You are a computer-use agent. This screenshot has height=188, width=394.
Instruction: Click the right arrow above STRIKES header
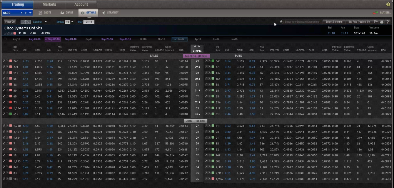tap(199, 46)
